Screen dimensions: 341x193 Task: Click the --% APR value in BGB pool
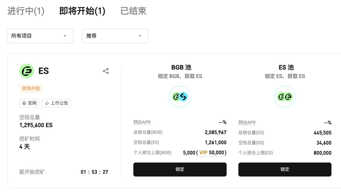point(223,122)
